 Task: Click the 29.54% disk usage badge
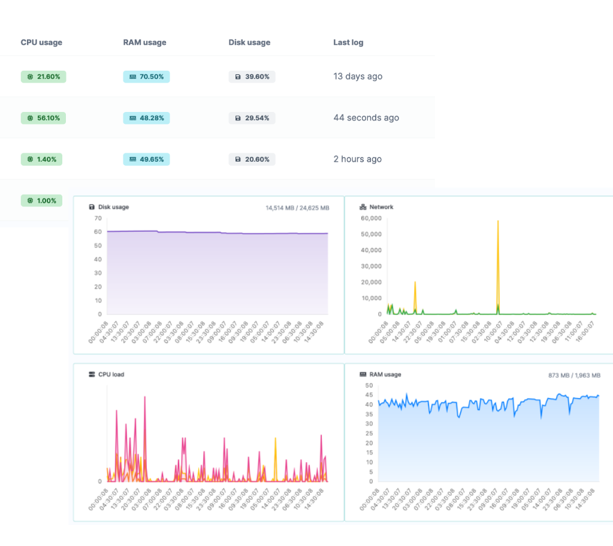252,118
